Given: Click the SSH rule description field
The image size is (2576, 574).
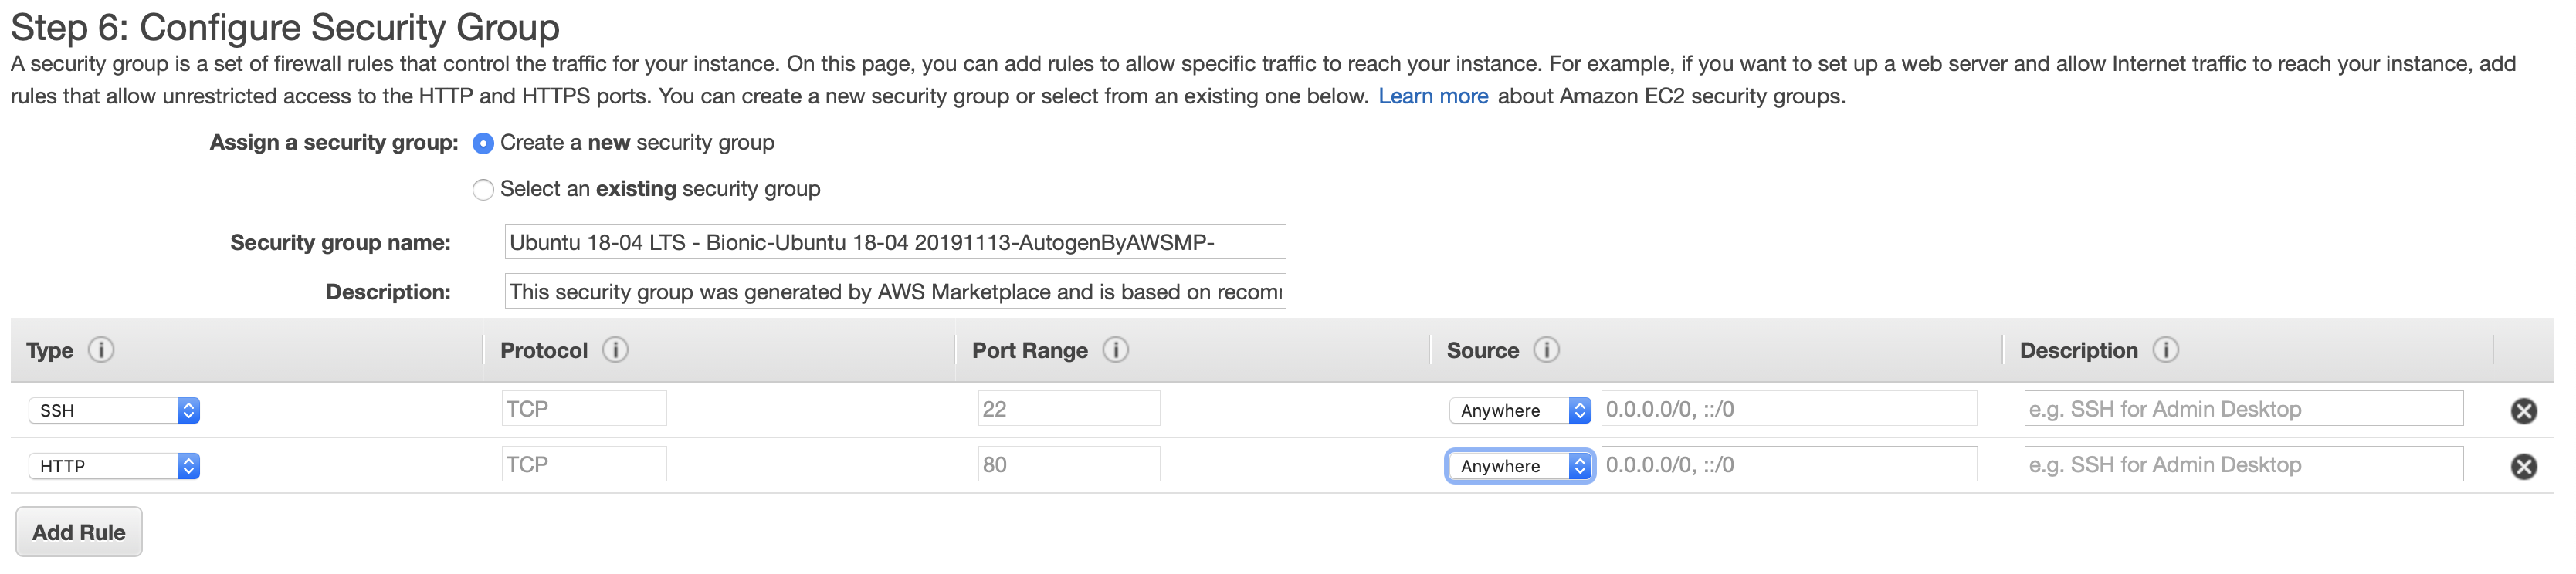Looking at the screenshot, I should [x=2243, y=408].
